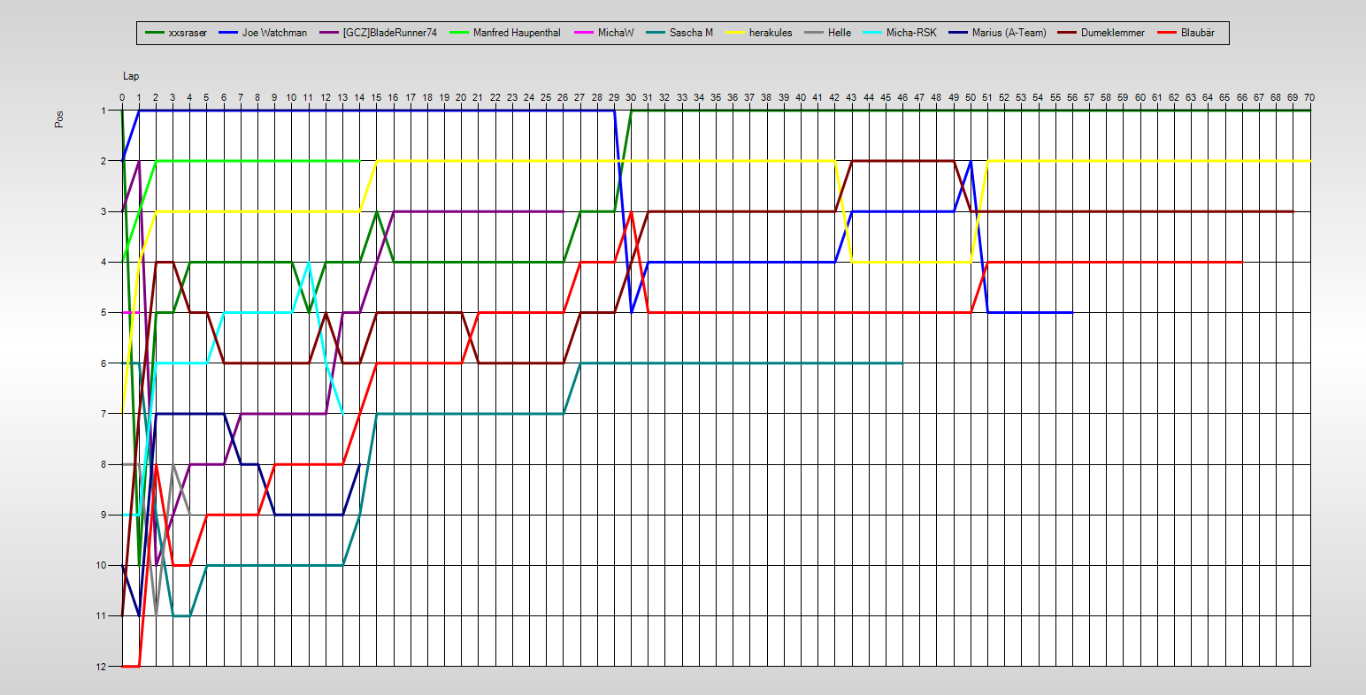1366x695 pixels.
Task: Select Manfred Haupenthal in the legend
Action: pyautogui.click(x=517, y=33)
